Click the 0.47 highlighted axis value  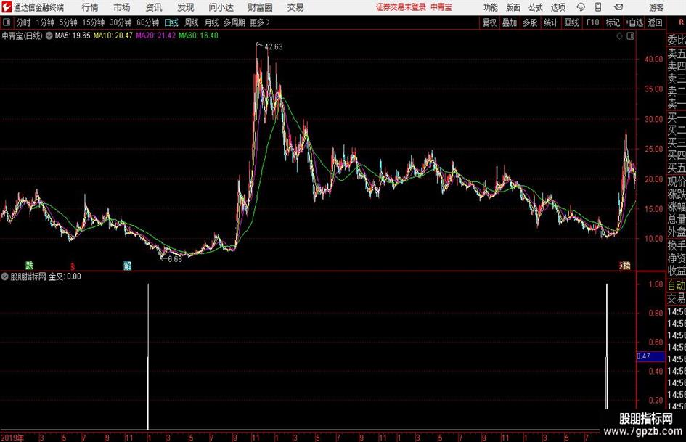650,356
